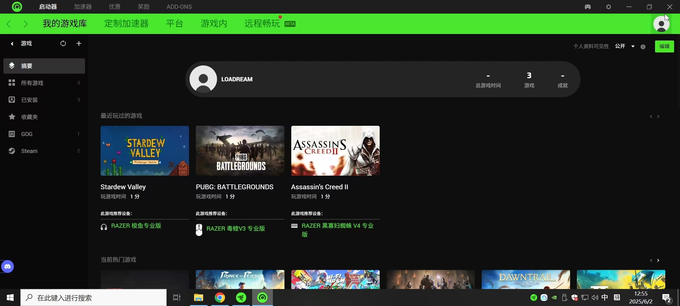Click the LOADREAM profile avatar

pos(203,79)
